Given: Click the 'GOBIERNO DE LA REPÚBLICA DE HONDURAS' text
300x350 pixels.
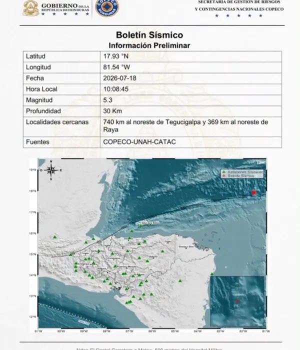Looking at the screenshot, I should [x=65, y=7].
